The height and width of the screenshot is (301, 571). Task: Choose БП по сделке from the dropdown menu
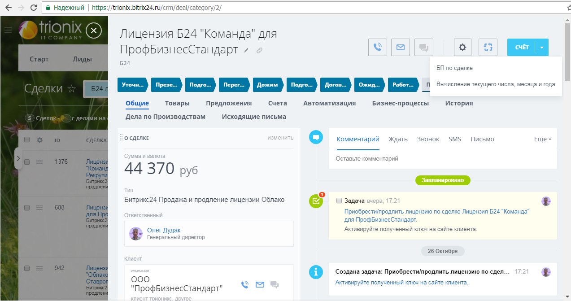click(x=454, y=68)
